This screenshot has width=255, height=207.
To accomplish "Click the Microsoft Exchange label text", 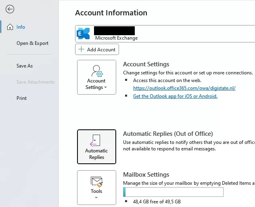I will (x=117, y=38).
